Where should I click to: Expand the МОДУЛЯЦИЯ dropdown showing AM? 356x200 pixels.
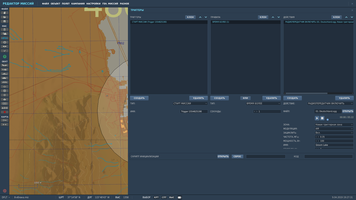click(x=334, y=128)
